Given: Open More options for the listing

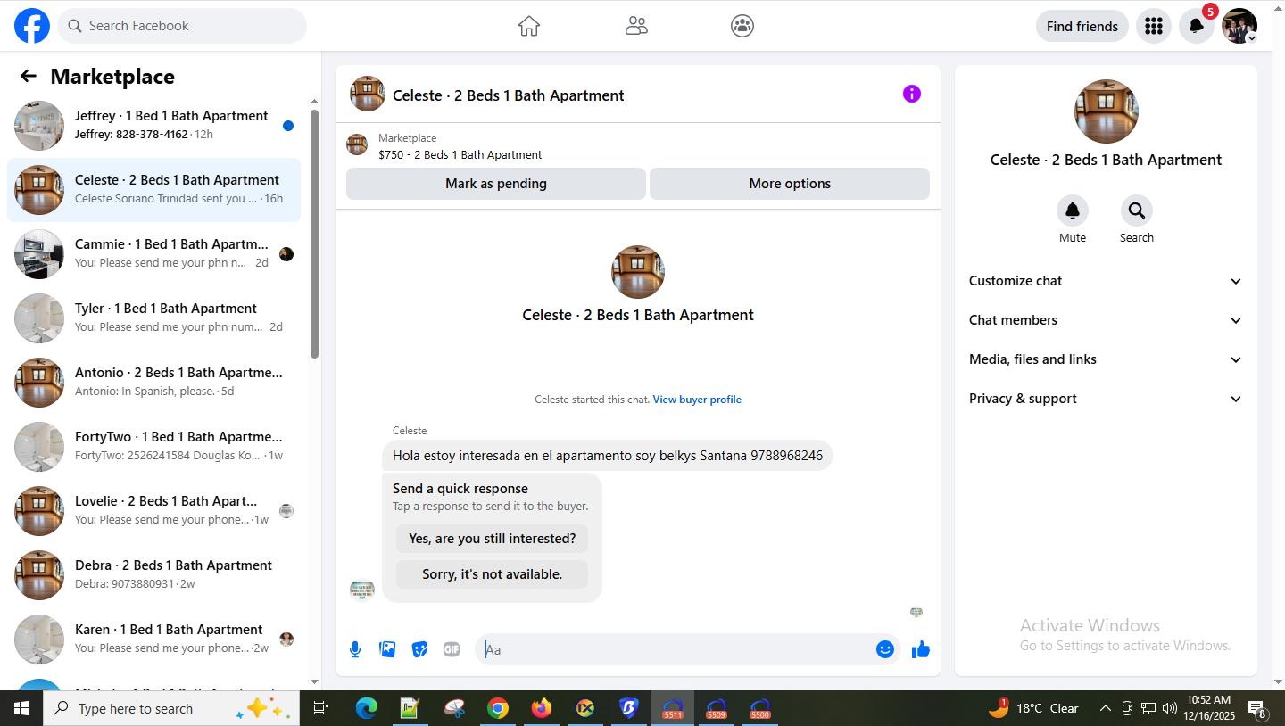Looking at the screenshot, I should pyautogui.click(x=790, y=184).
